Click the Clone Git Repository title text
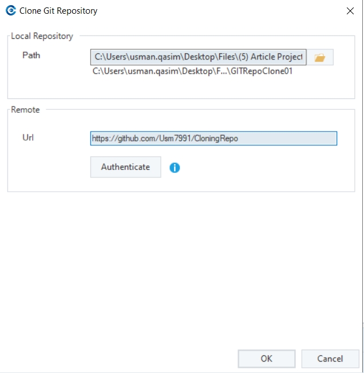Viewport: 364px width, 373px height. 58,11
